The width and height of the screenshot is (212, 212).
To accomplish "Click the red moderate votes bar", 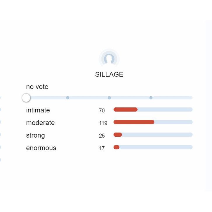I will [134, 122].
